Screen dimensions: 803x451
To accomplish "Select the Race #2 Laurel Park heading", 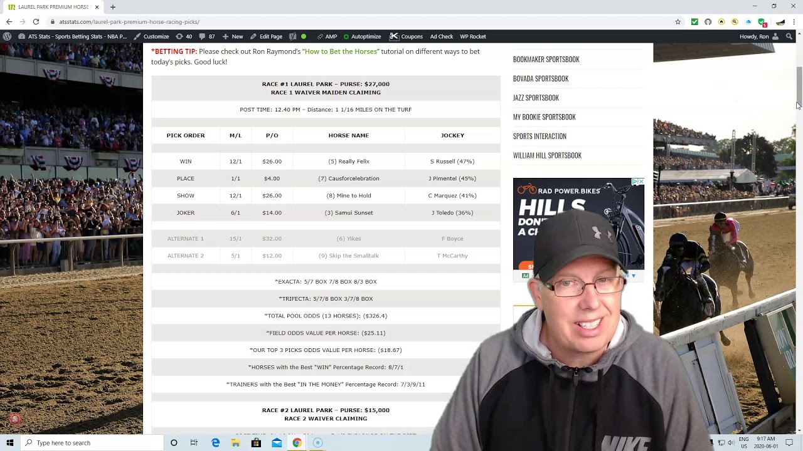I will click(326, 410).
